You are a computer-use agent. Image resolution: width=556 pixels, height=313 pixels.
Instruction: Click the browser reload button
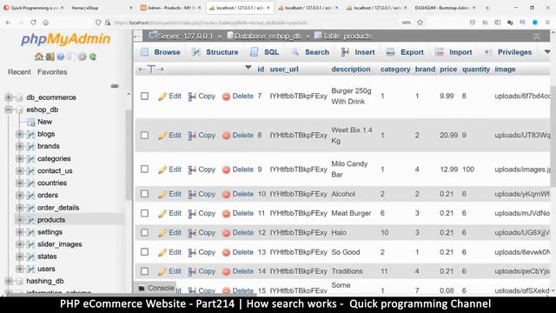tap(33, 23)
